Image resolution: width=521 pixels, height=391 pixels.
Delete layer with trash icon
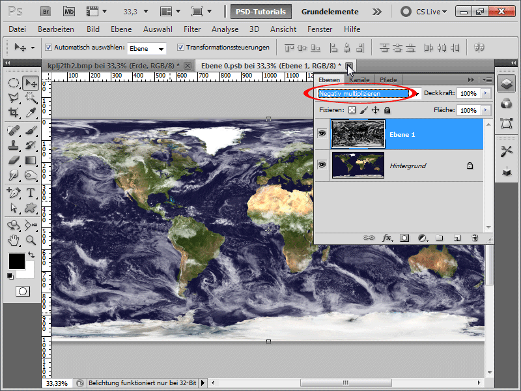[475, 238]
